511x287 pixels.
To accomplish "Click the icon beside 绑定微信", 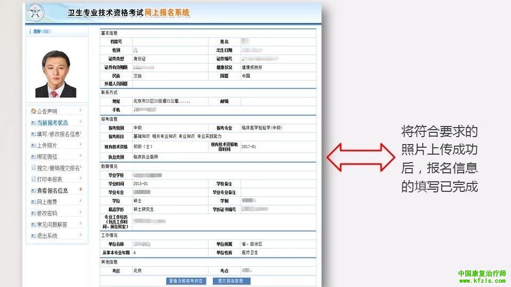I will point(33,157).
